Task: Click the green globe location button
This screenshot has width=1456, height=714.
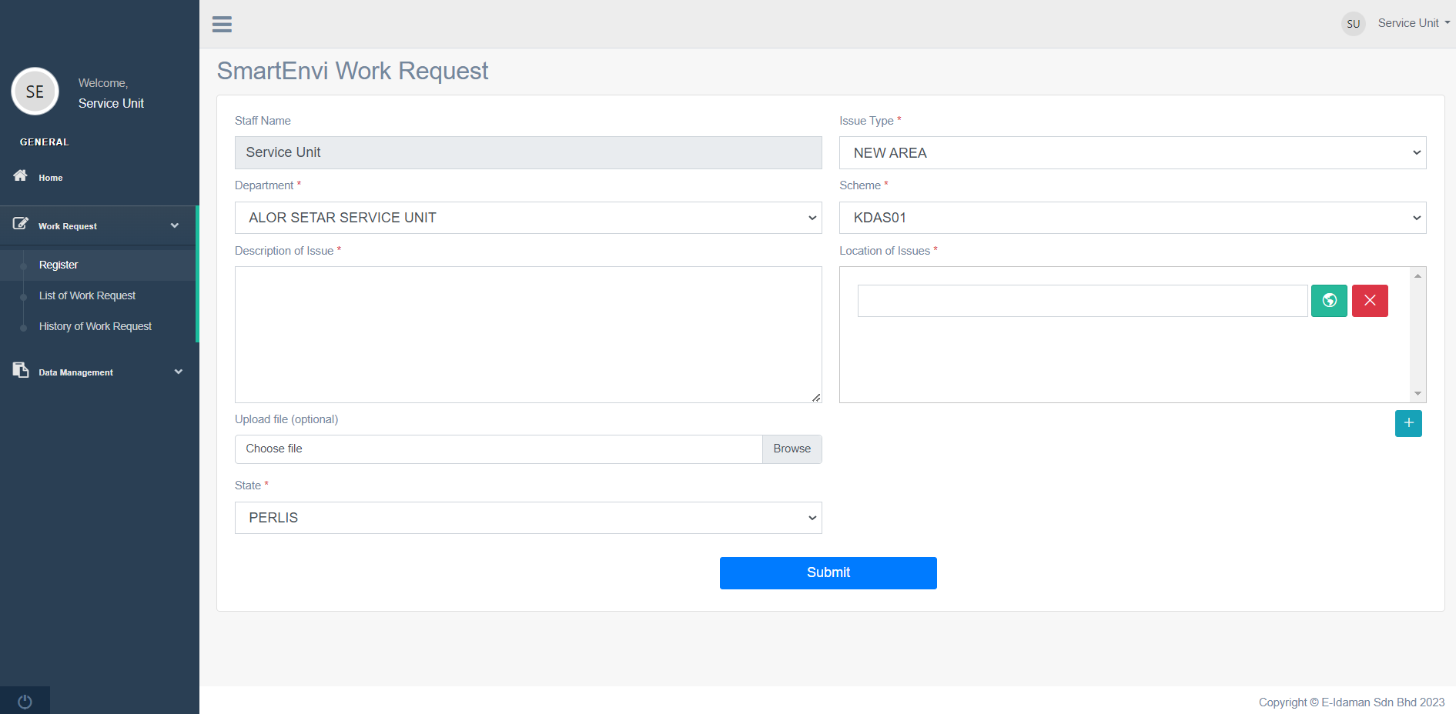Action: click(1329, 301)
